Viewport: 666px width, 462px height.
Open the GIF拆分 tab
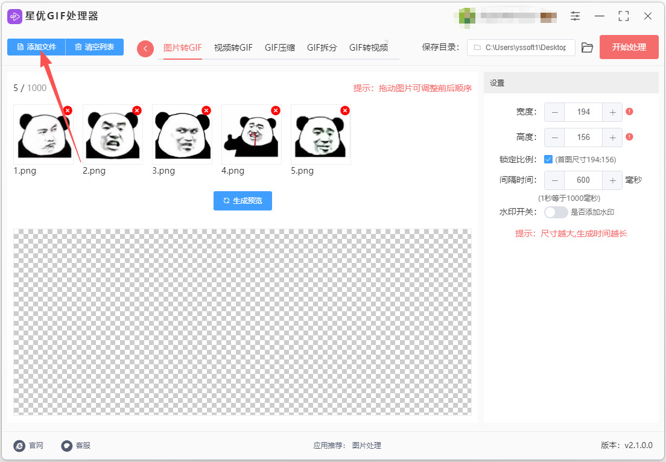[x=322, y=48]
